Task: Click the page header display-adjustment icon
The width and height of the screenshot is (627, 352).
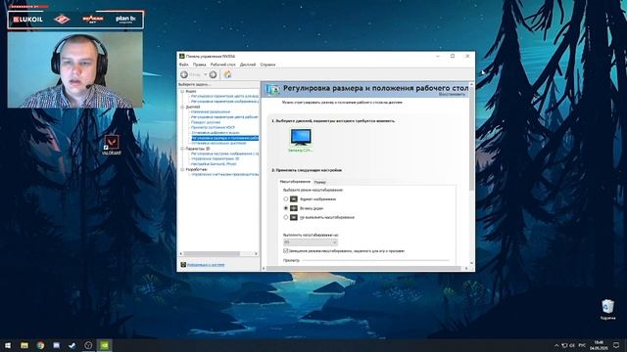Action: (x=273, y=89)
